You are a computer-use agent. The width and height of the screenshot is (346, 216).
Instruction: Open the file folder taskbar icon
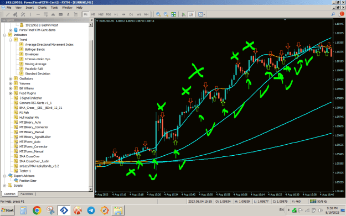click(118, 210)
